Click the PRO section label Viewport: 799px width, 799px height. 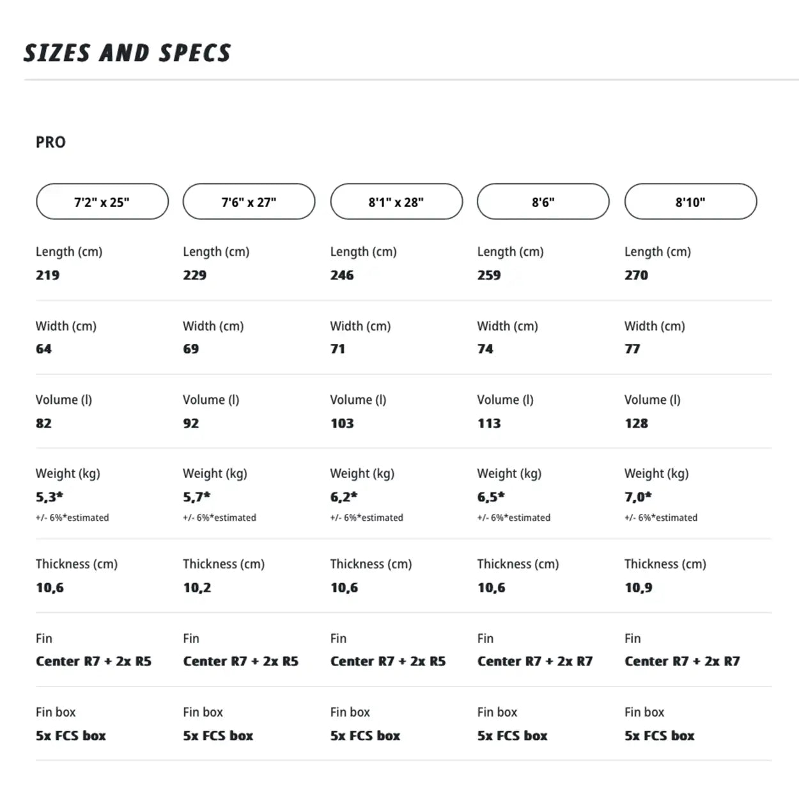point(50,142)
